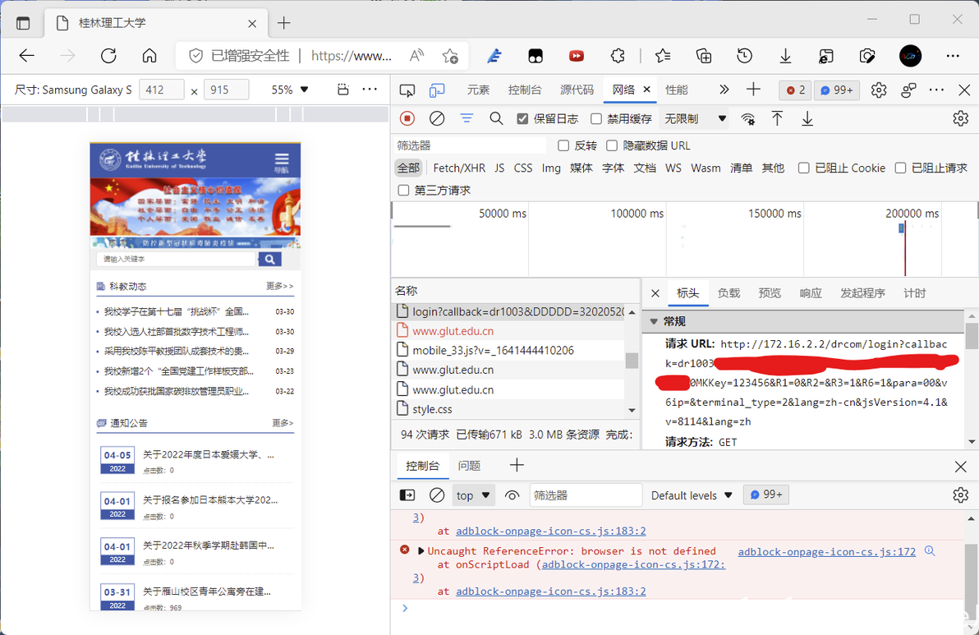Switch to 性能 tab

tap(676, 90)
